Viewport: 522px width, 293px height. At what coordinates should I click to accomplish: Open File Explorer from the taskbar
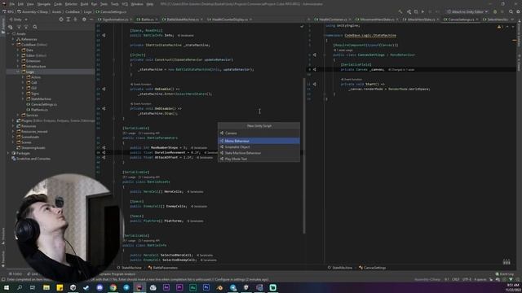(x=46, y=287)
